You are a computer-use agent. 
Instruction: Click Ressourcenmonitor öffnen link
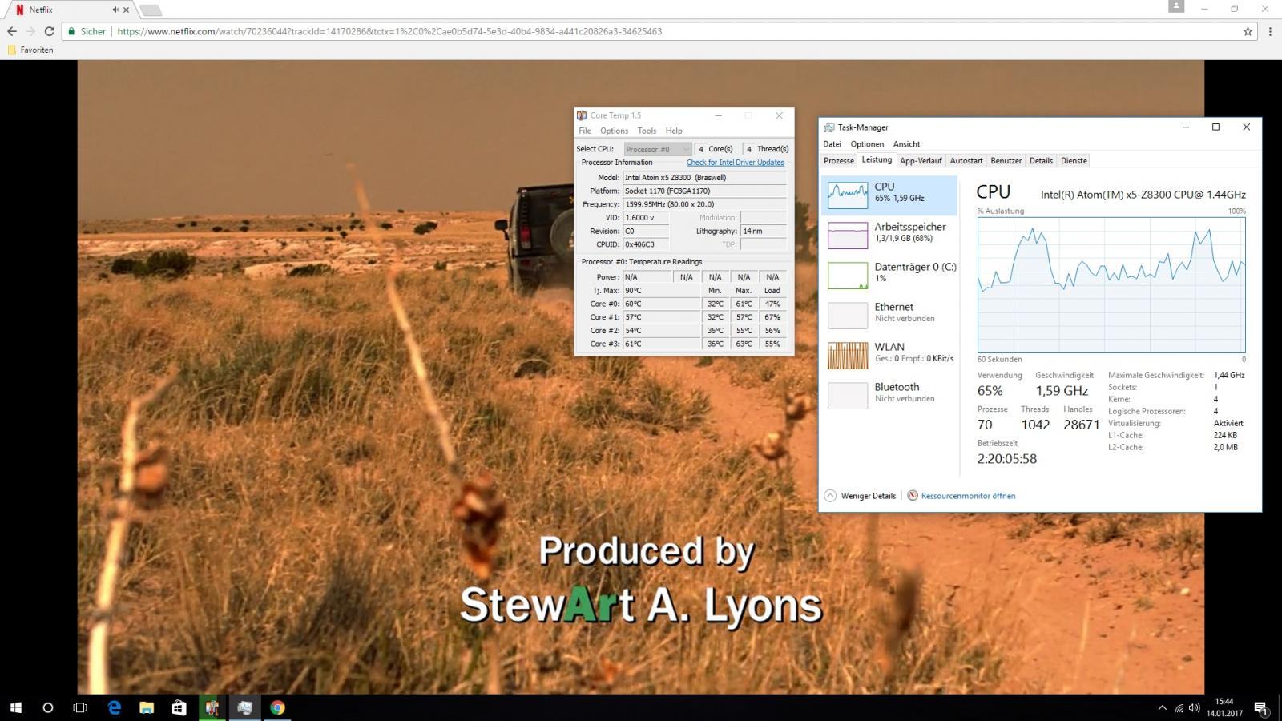point(968,496)
